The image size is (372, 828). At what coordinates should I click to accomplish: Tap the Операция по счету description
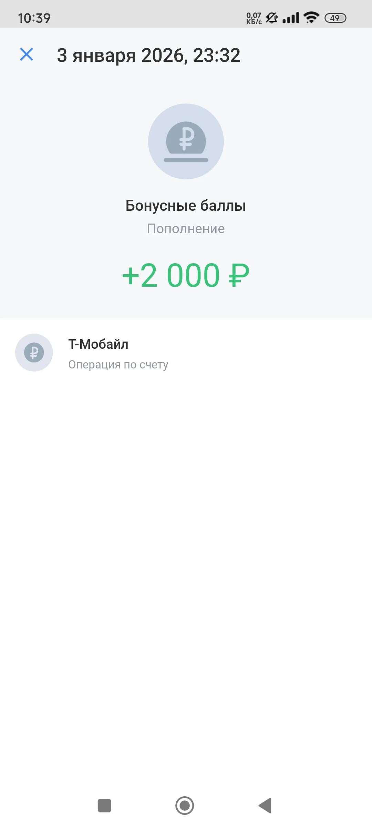[118, 364]
